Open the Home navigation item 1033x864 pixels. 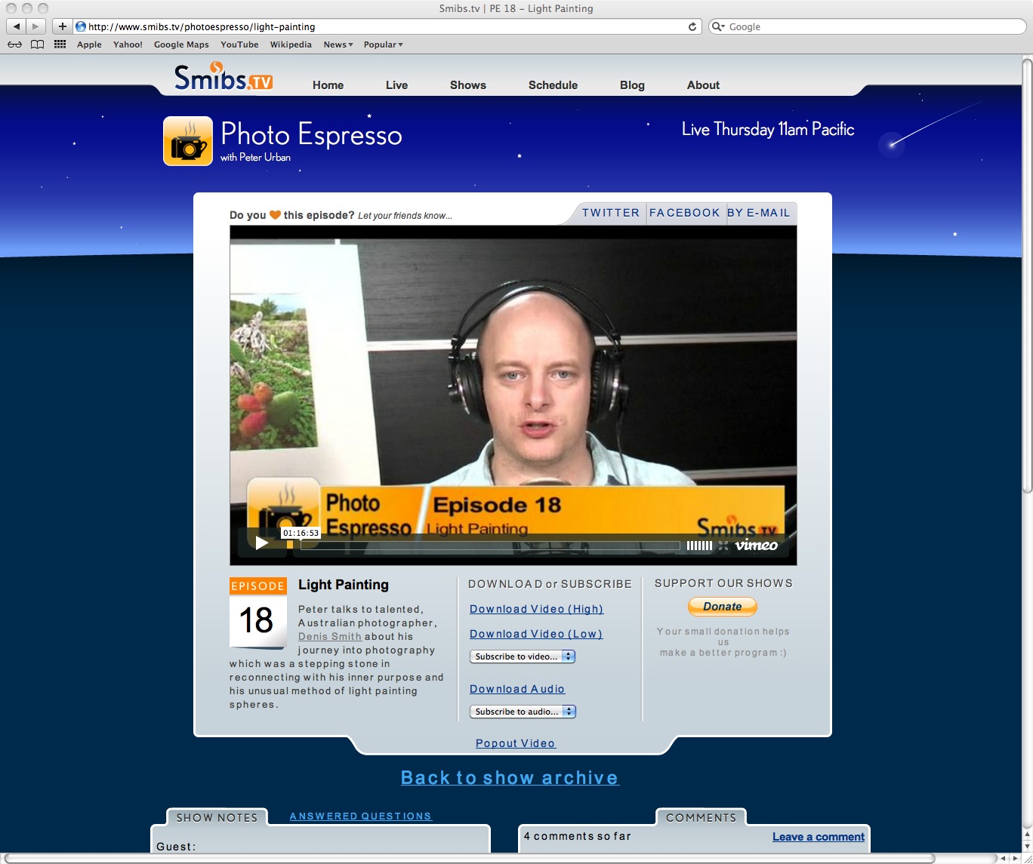tap(328, 85)
